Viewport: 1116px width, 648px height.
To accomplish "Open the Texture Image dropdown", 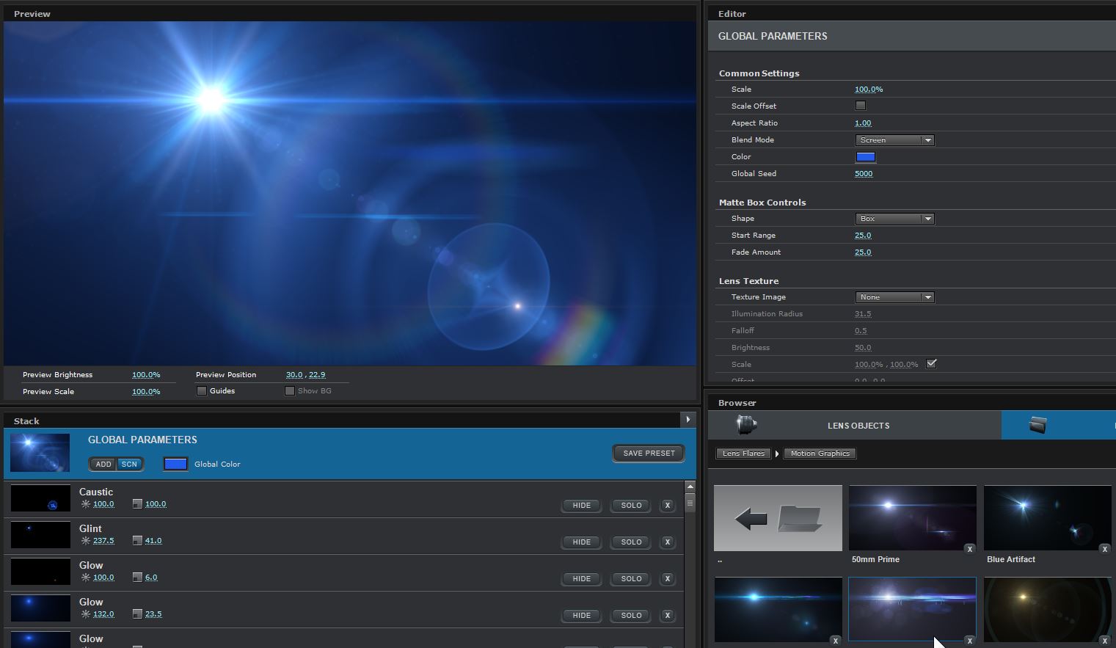I will pyautogui.click(x=894, y=297).
